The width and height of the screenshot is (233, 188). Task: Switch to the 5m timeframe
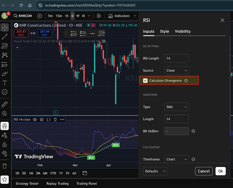(50, 16)
